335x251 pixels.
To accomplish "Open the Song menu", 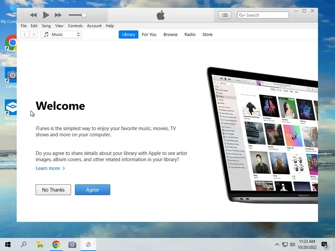I will (46, 25).
